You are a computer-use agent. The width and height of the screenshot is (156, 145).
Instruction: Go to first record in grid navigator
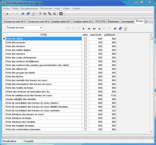68,29
